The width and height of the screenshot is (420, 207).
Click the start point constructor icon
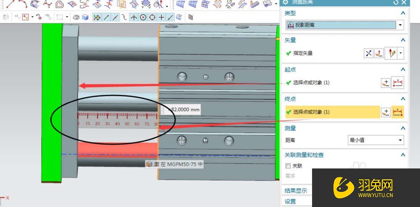coord(386,83)
